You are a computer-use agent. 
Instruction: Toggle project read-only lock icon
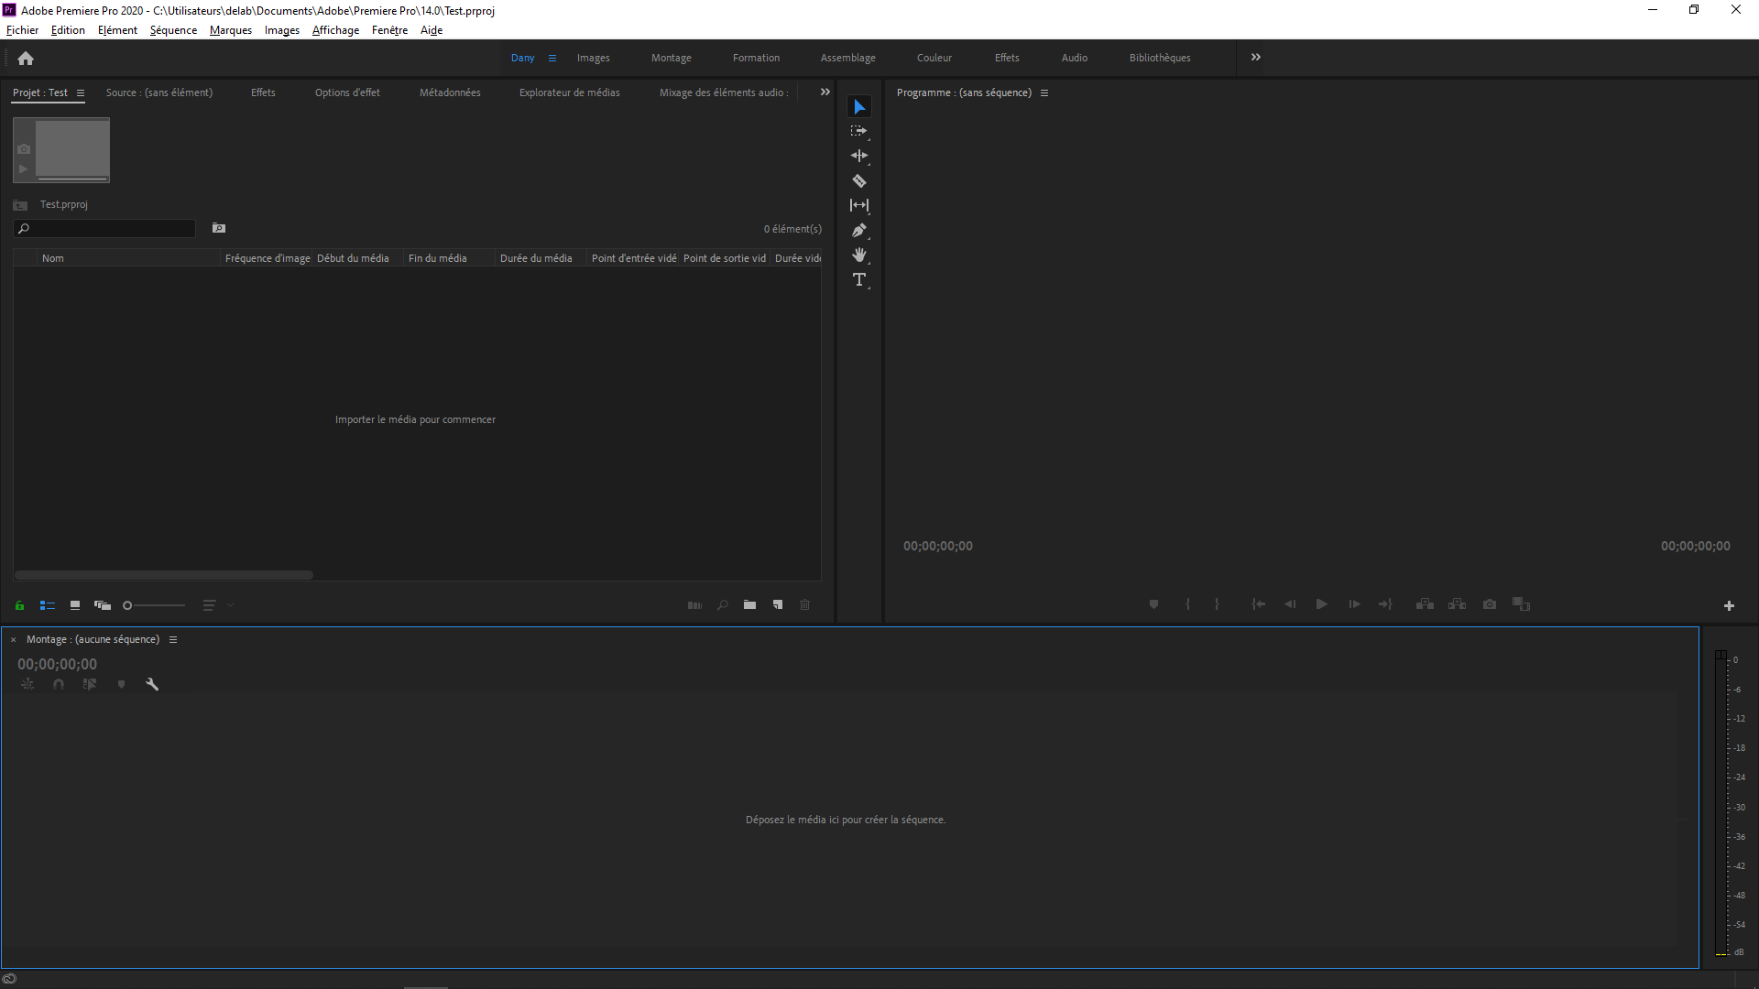pos(19,605)
